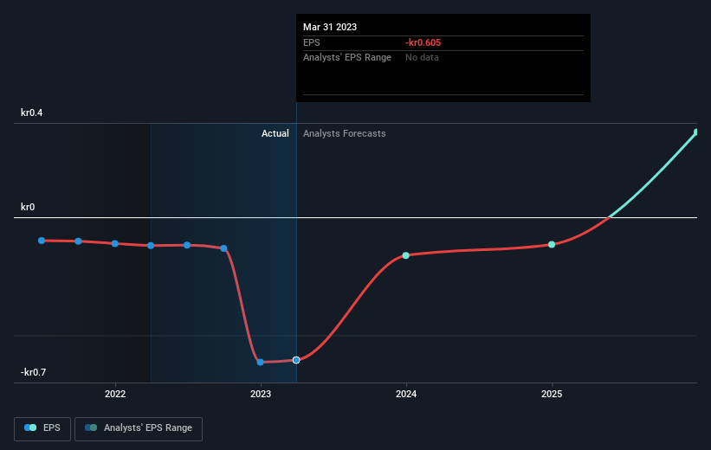Click the EPS data point in mid-2022

187,245
